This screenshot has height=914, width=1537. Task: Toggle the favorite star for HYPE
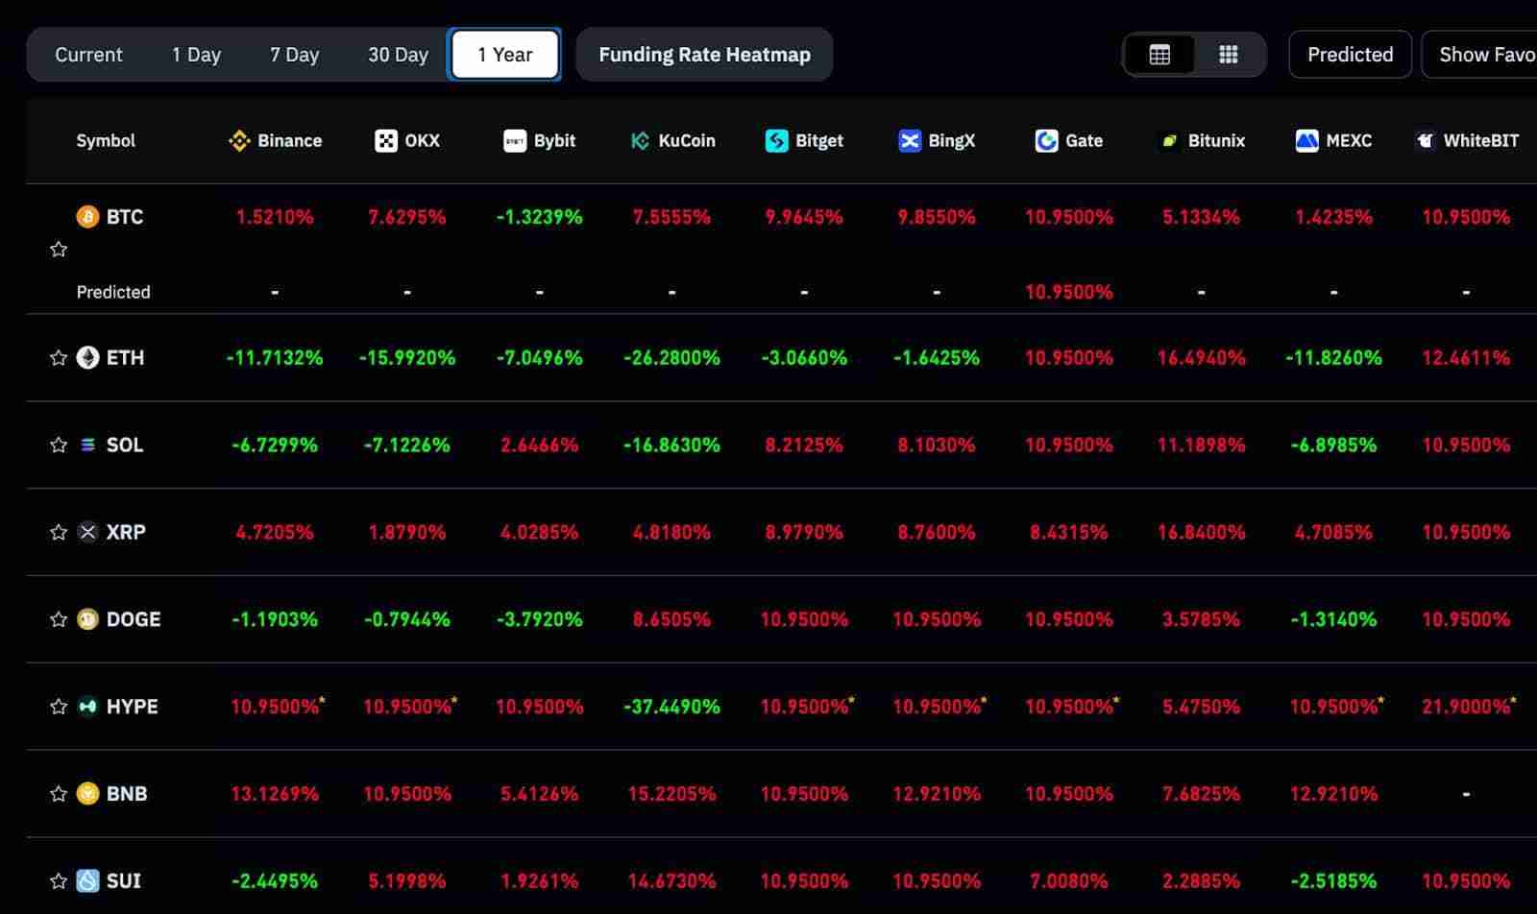coord(58,706)
